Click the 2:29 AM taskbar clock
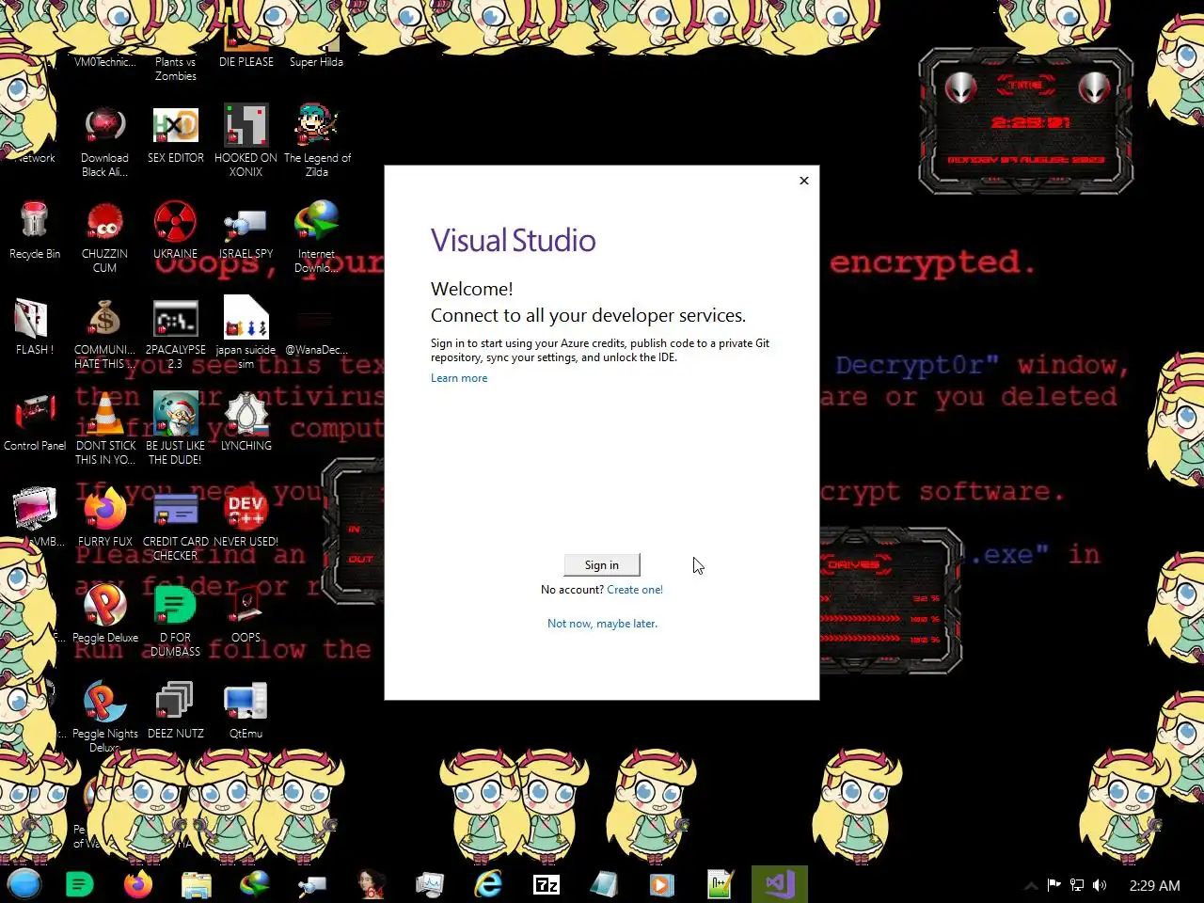1204x903 pixels. coord(1154,885)
